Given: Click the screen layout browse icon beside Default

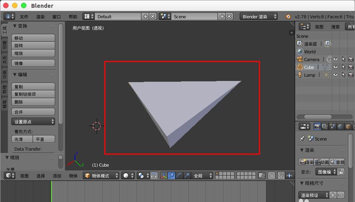Looking at the screenshot, I should point(89,16).
